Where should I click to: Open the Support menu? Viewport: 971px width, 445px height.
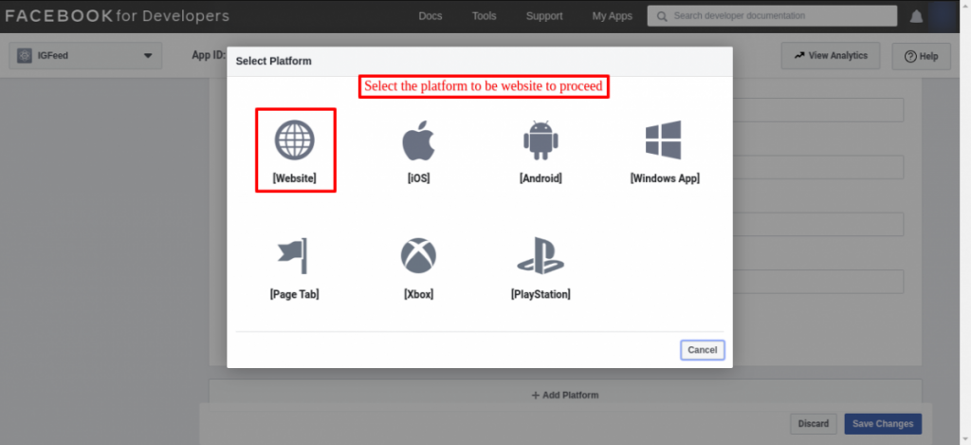tap(544, 16)
